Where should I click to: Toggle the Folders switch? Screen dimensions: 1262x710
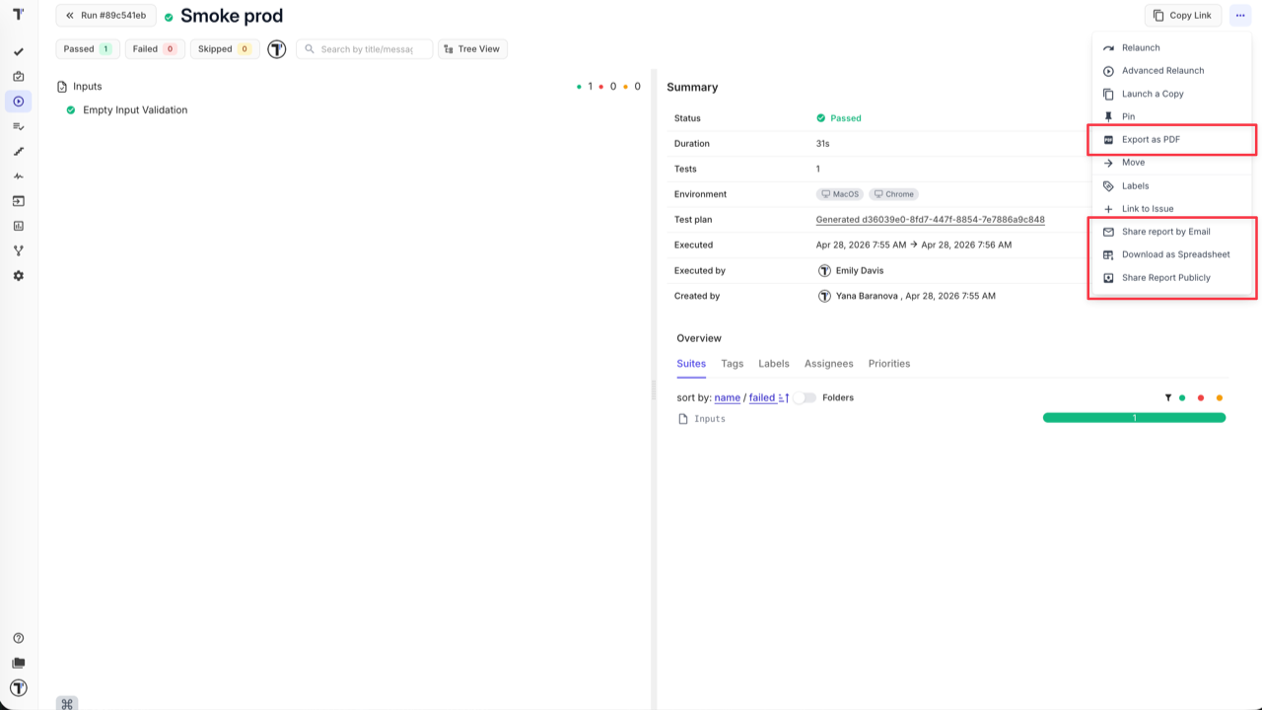coord(806,398)
